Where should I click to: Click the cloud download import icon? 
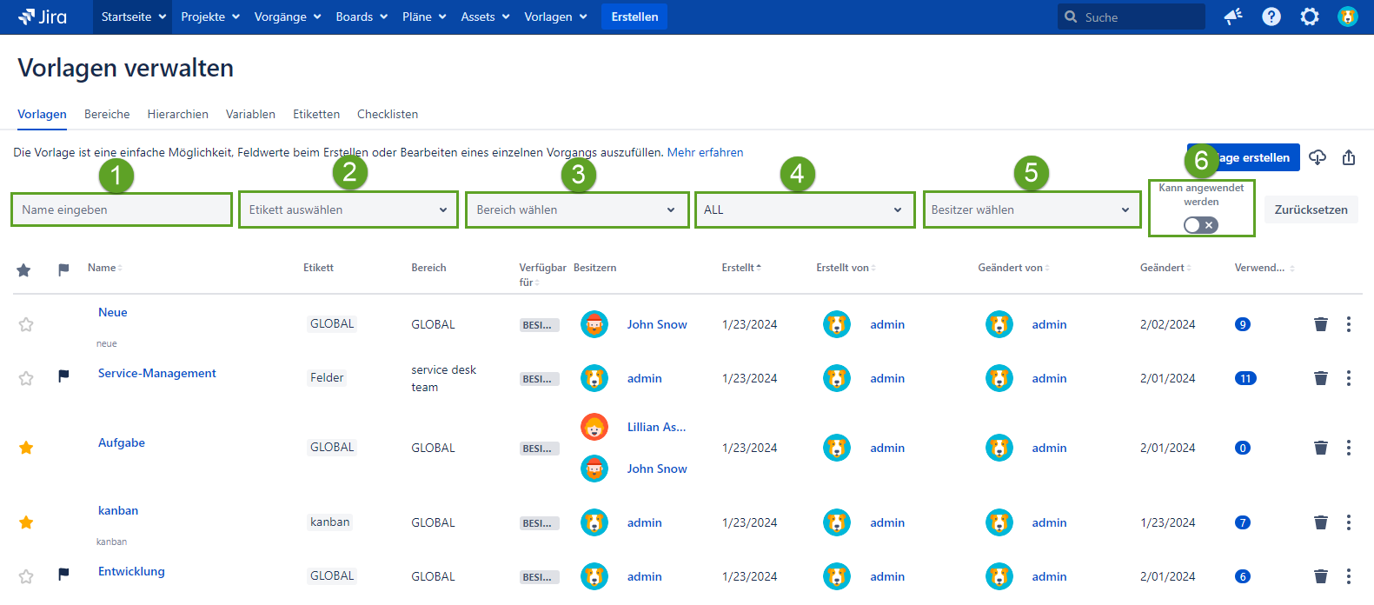1318,157
